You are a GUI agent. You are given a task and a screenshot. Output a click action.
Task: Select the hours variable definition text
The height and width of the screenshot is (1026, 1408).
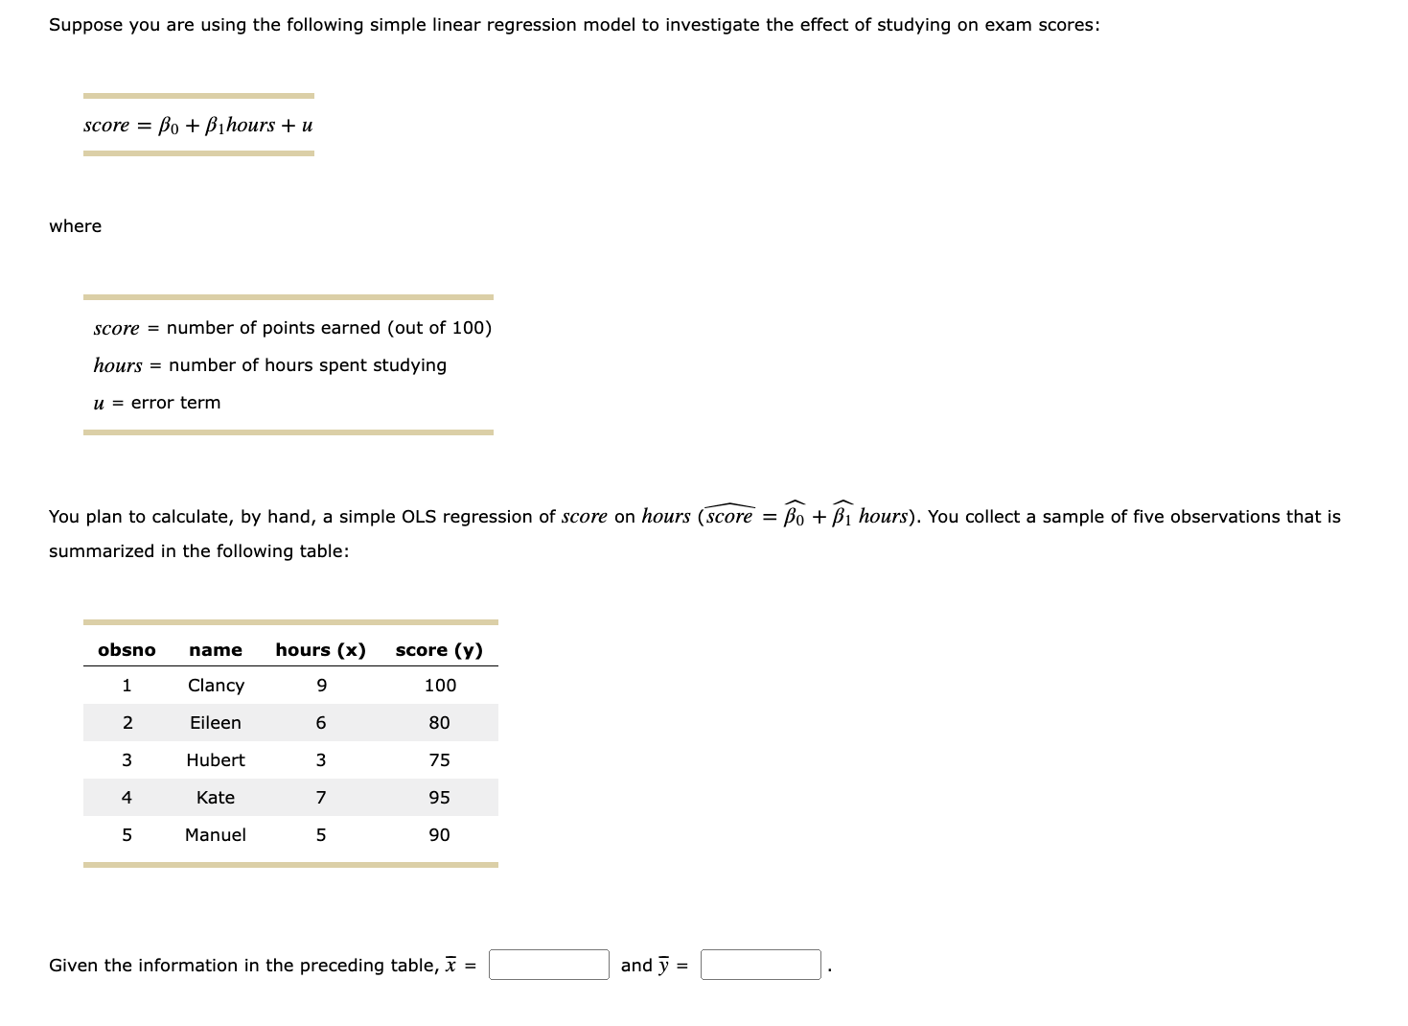pos(269,364)
